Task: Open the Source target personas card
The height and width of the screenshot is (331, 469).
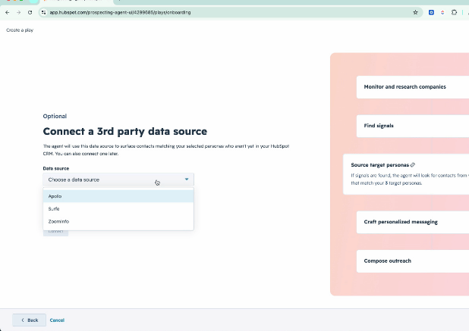Action: point(406,174)
